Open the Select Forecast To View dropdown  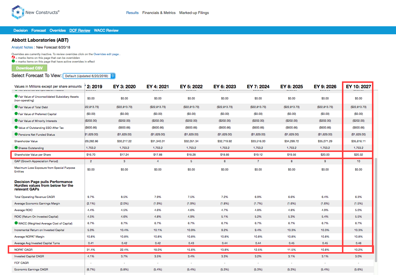[89, 76]
